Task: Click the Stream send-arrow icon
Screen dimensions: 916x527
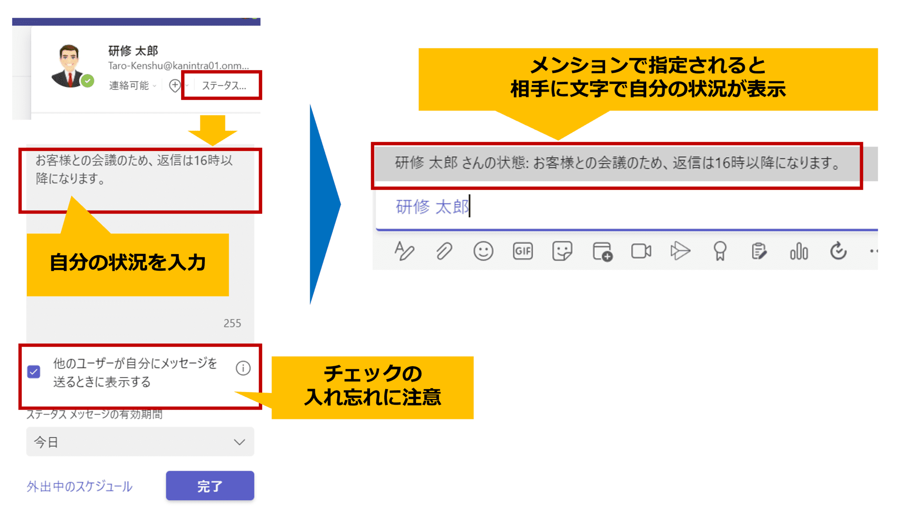Action: [x=680, y=251]
